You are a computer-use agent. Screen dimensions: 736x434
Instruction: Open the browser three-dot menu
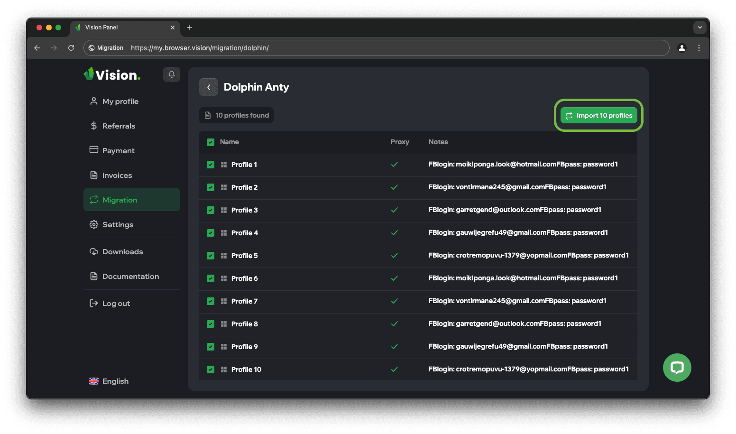tap(699, 48)
